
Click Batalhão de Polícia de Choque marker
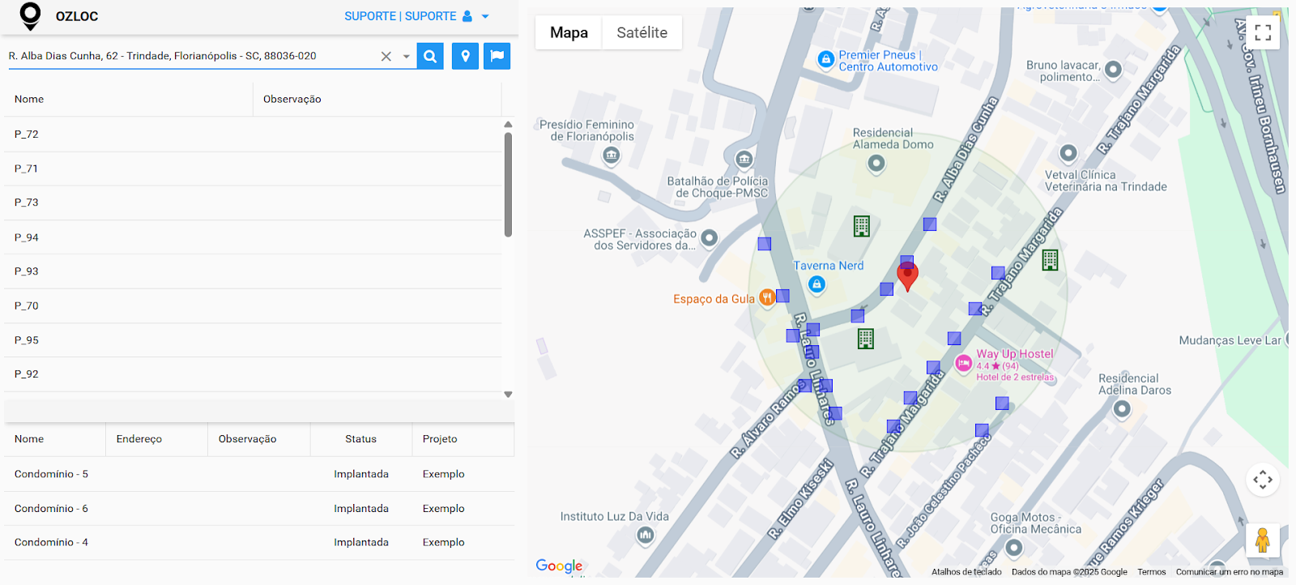(x=744, y=159)
